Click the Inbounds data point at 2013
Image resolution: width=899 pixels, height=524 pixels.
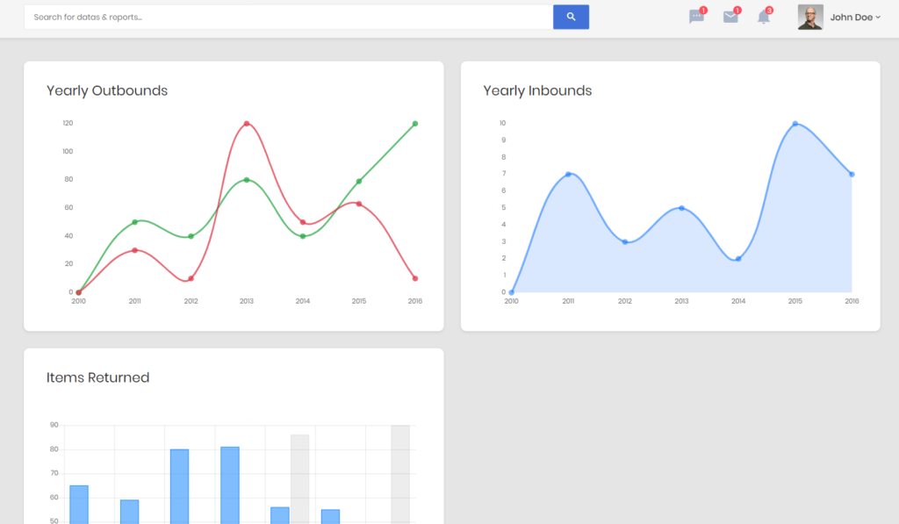coord(681,208)
